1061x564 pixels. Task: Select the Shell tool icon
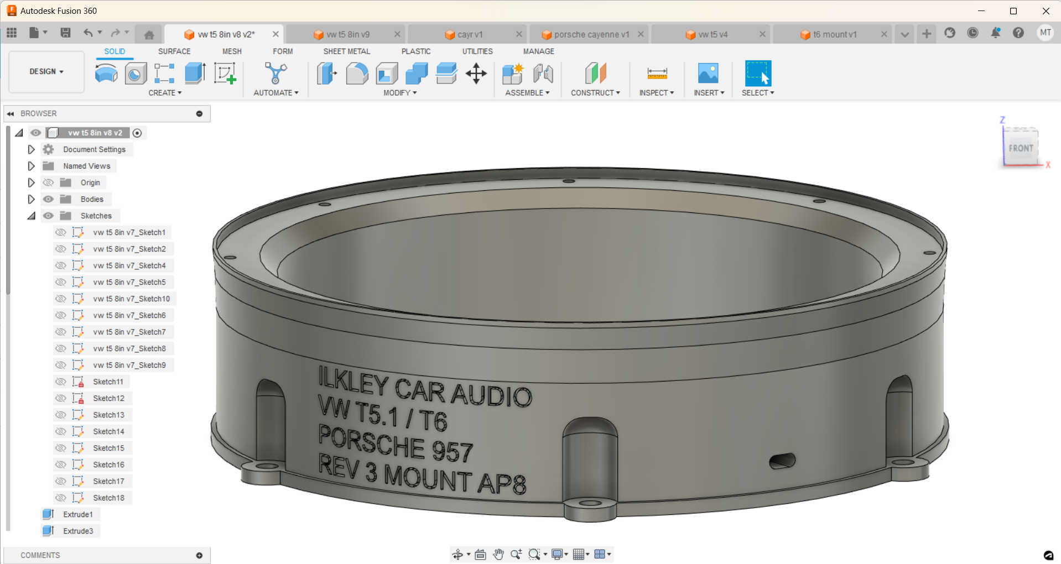pos(387,73)
